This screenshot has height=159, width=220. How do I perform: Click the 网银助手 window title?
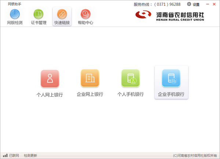15,4
